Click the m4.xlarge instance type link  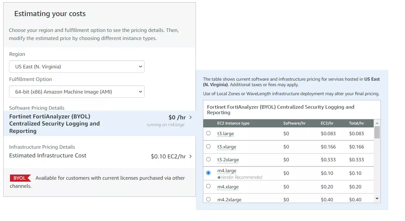[x=228, y=187]
